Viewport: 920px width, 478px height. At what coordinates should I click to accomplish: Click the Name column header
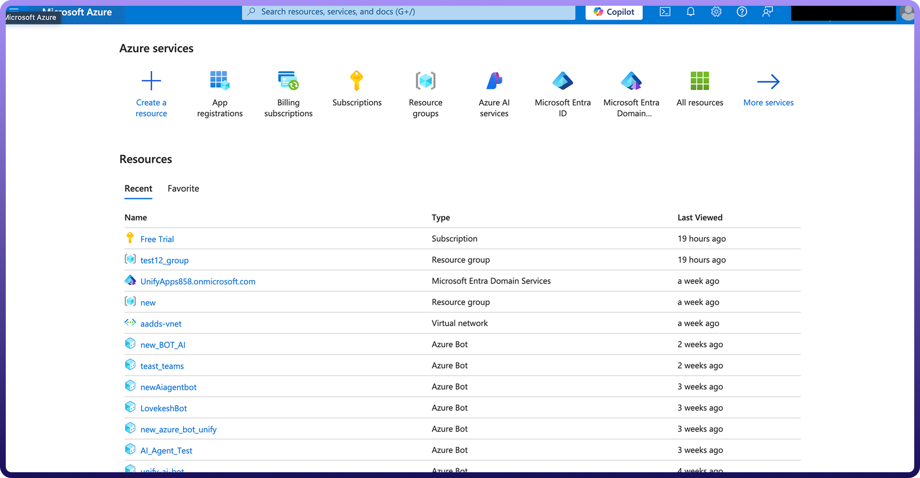point(136,218)
